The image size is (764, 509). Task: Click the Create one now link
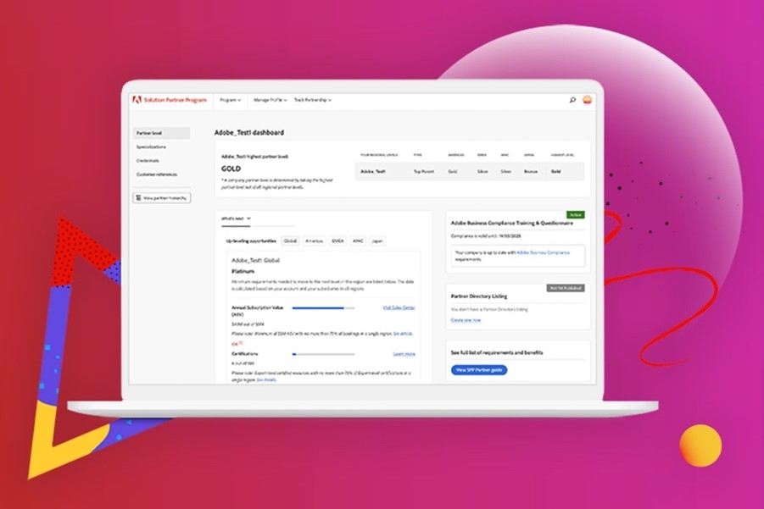point(466,320)
